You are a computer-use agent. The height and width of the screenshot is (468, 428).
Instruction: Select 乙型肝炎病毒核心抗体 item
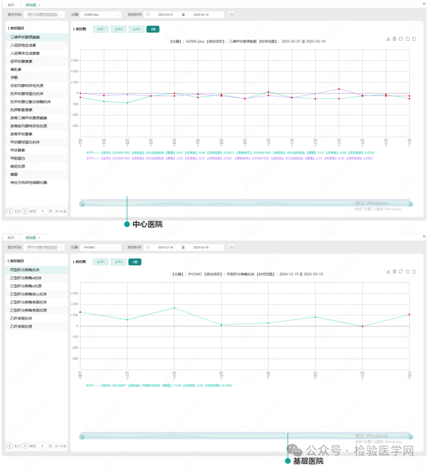[37, 294]
